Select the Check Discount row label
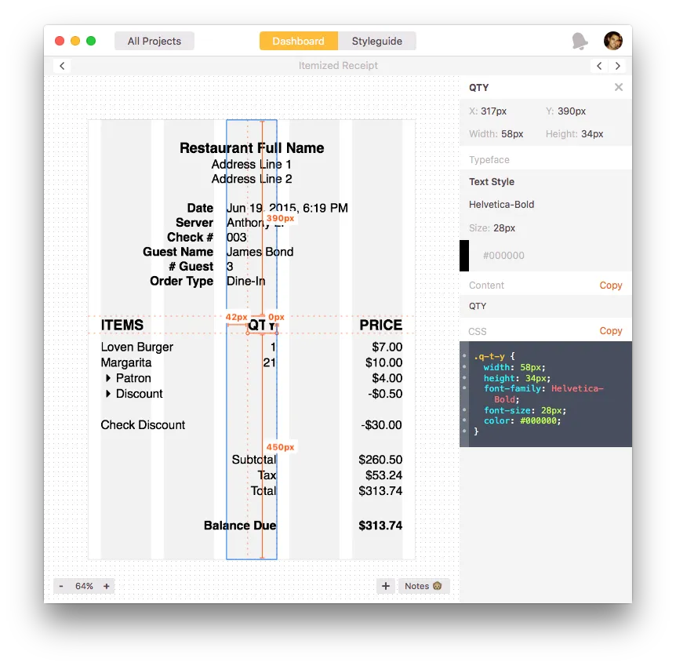Viewport: 676px width, 666px height. point(143,425)
